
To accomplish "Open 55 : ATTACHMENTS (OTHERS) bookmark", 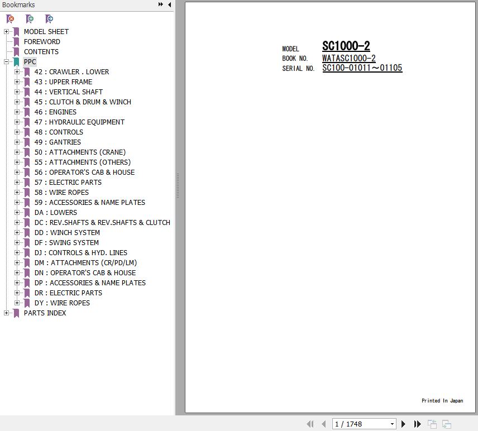I will tap(83, 162).
